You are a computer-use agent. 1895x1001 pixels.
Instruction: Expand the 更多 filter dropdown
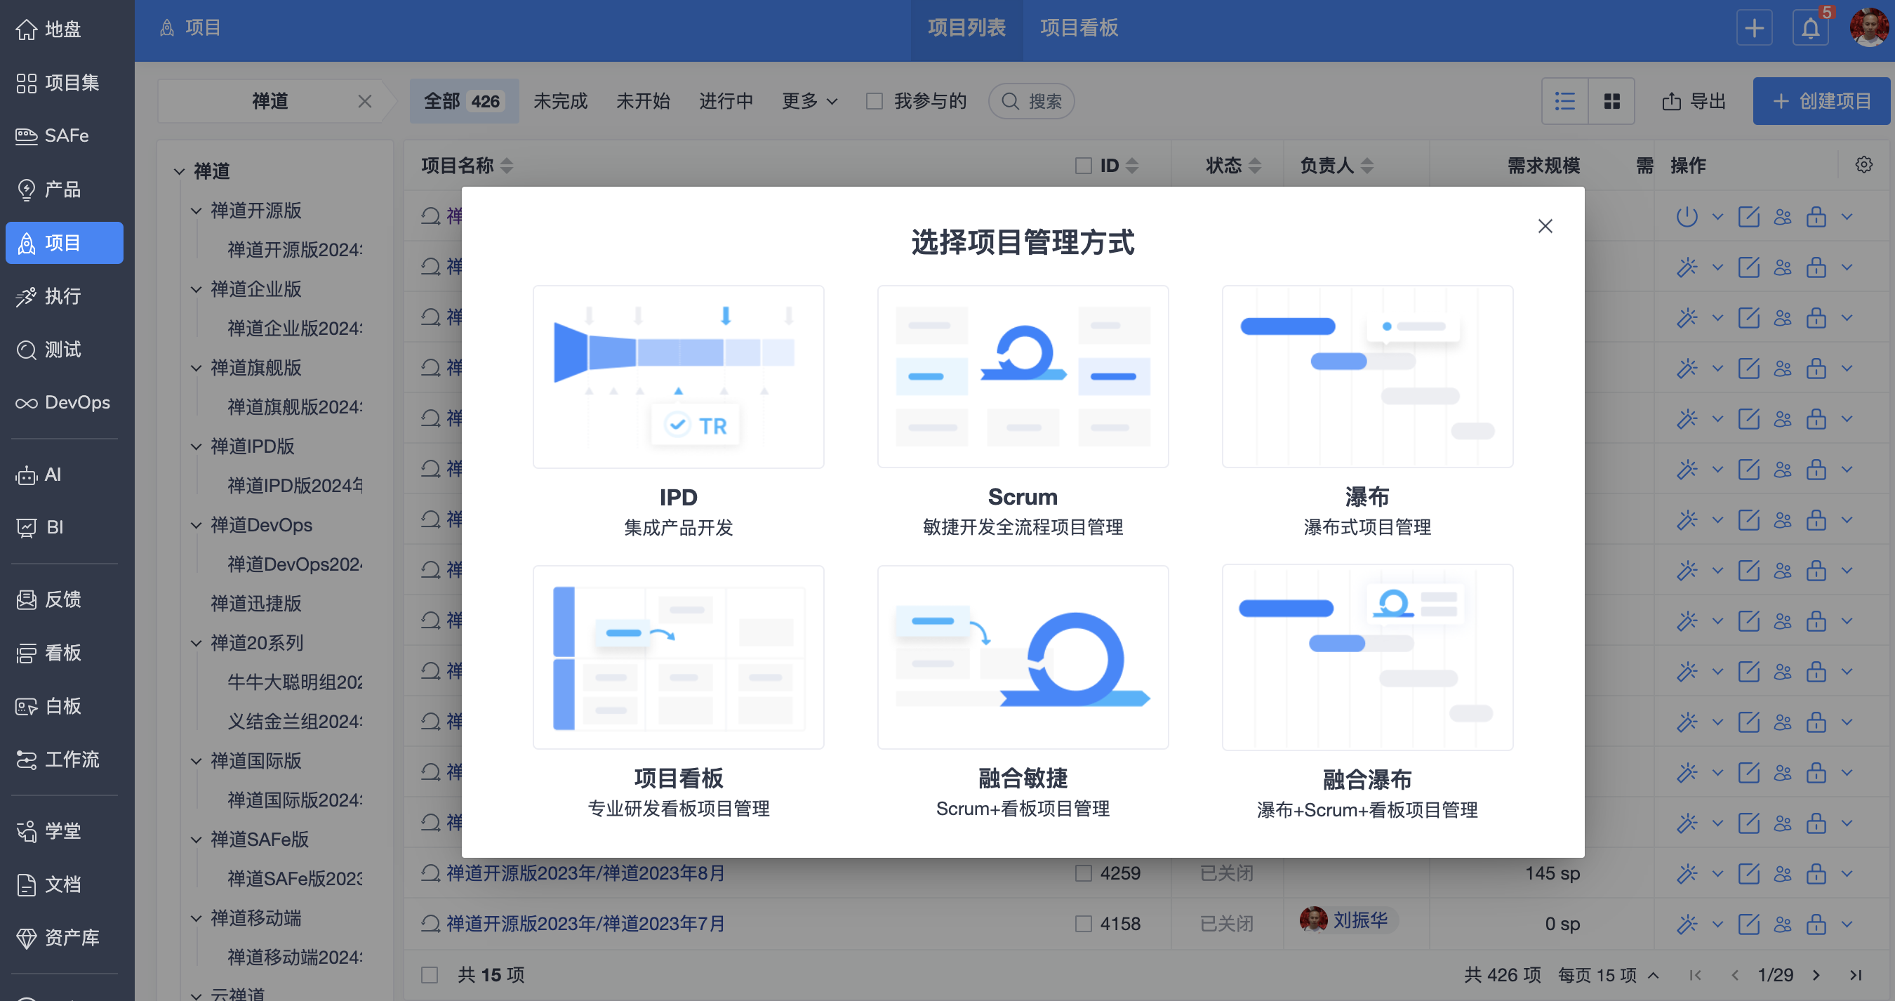809,101
